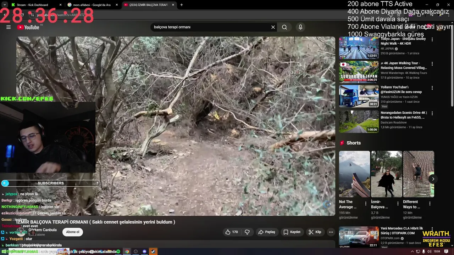Save the video with Kaydet

point(292,232)
